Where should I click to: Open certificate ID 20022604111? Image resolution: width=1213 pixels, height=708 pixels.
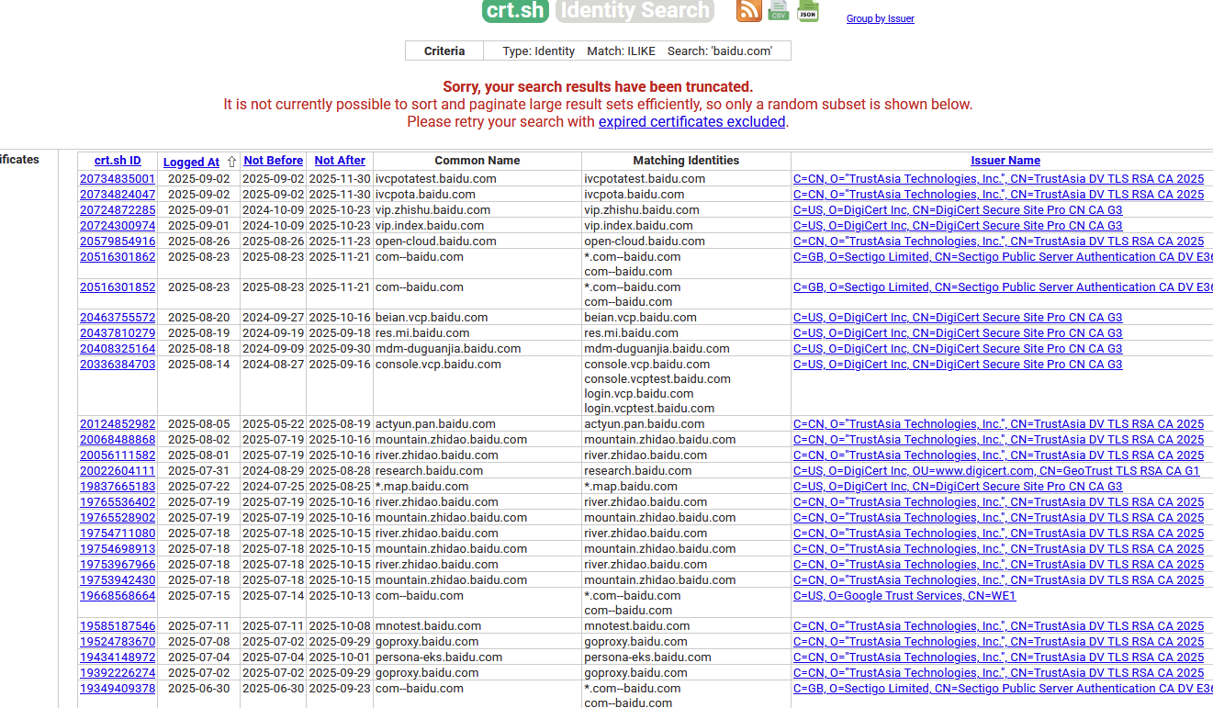tap(118, 471)
